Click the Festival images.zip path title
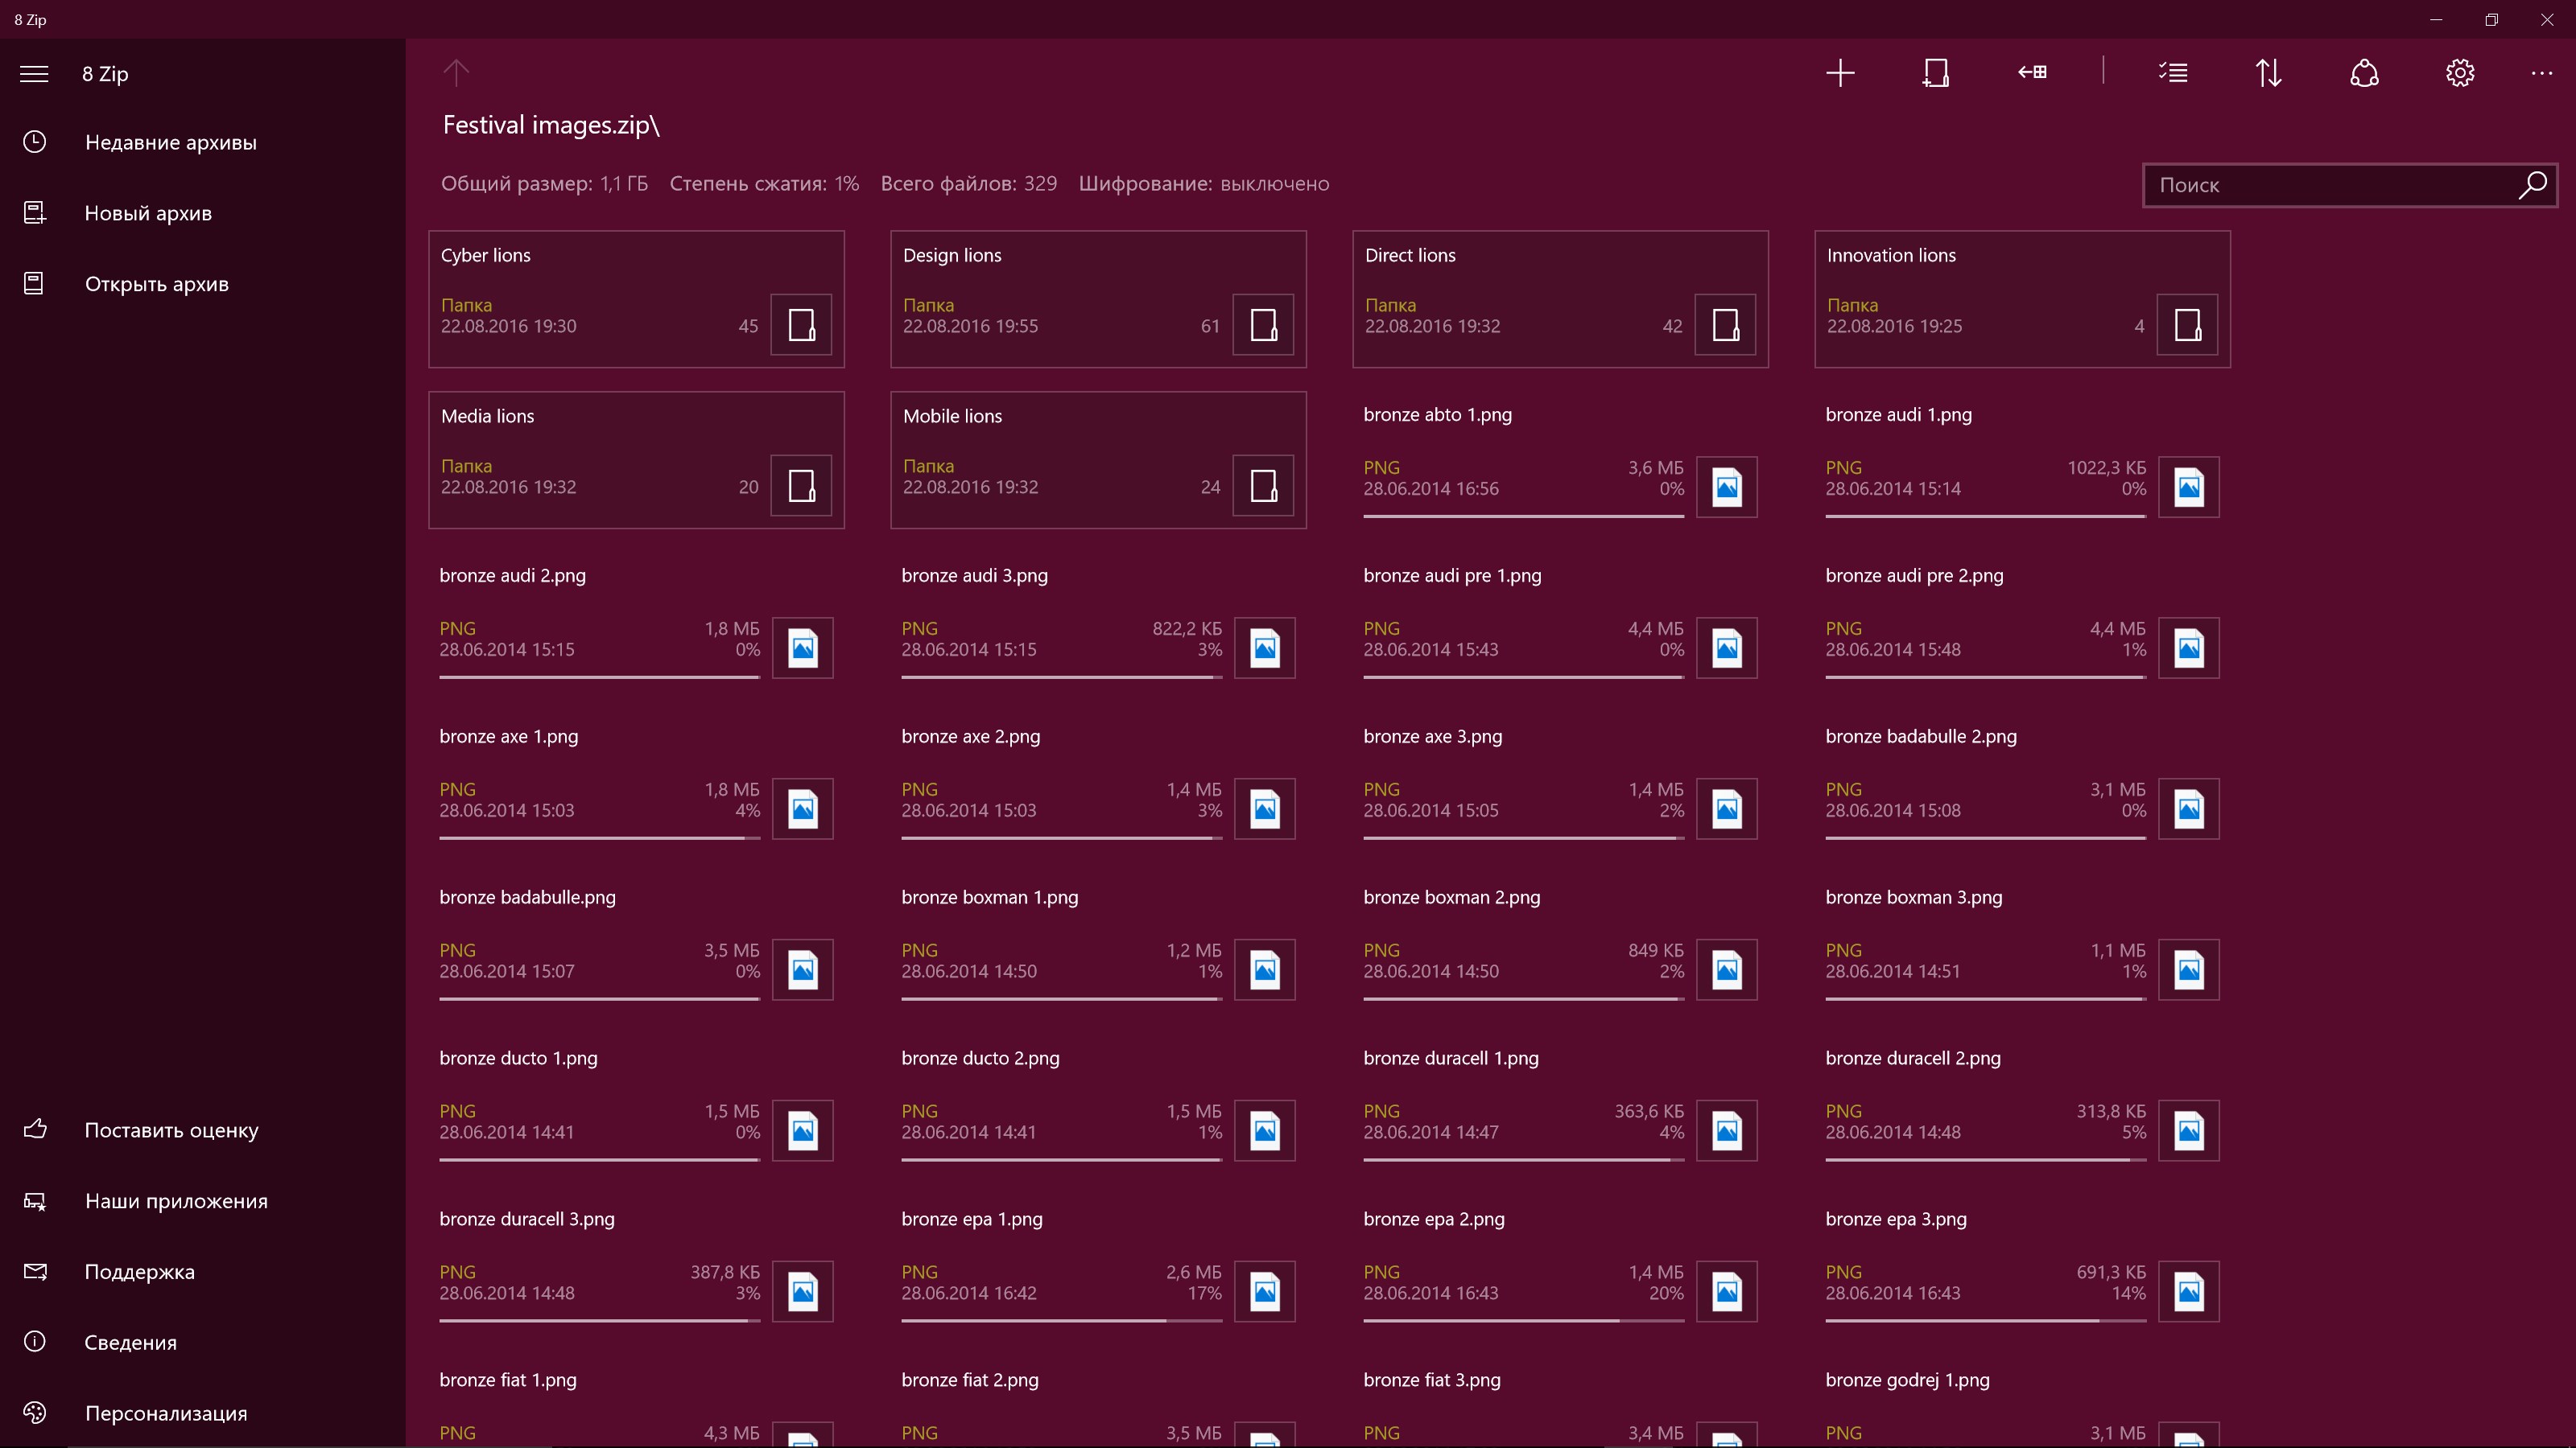The width and height of the screenshot is (2576, 1448). 551,125
